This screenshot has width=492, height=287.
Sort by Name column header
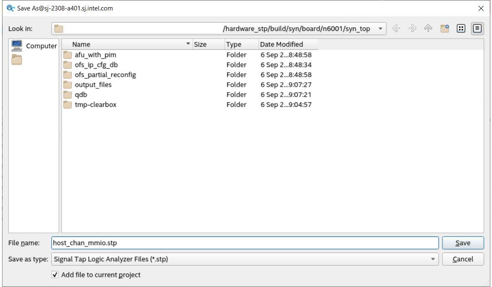[x=127, y=44]
